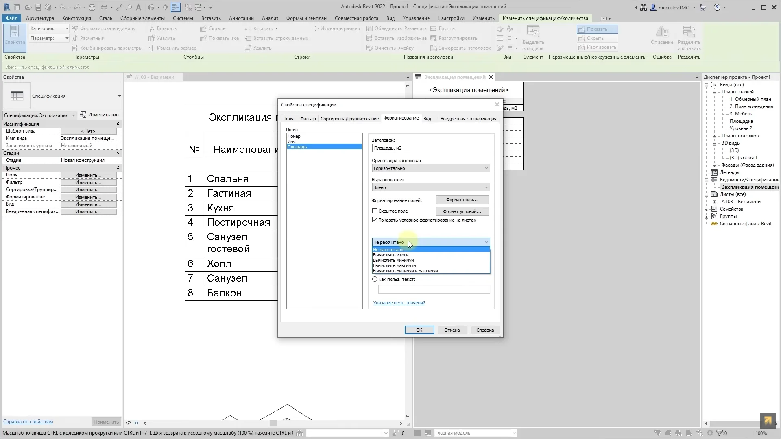Select the Как польз. текст radio button

375,279
